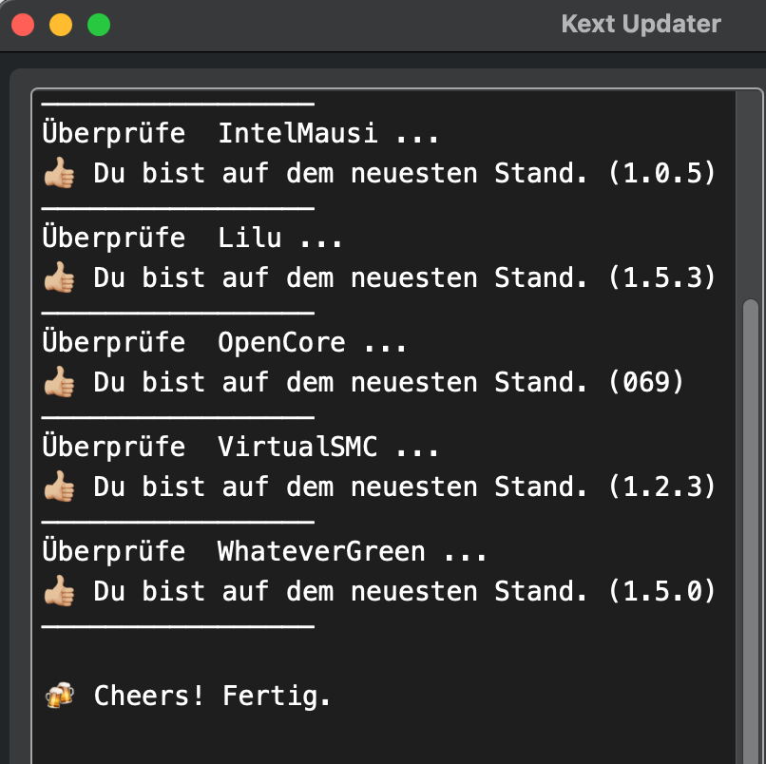Click the thumbs-up emoji beside VirtualSMC result
This screenshot has width=766, height=764.
[59, 487]
